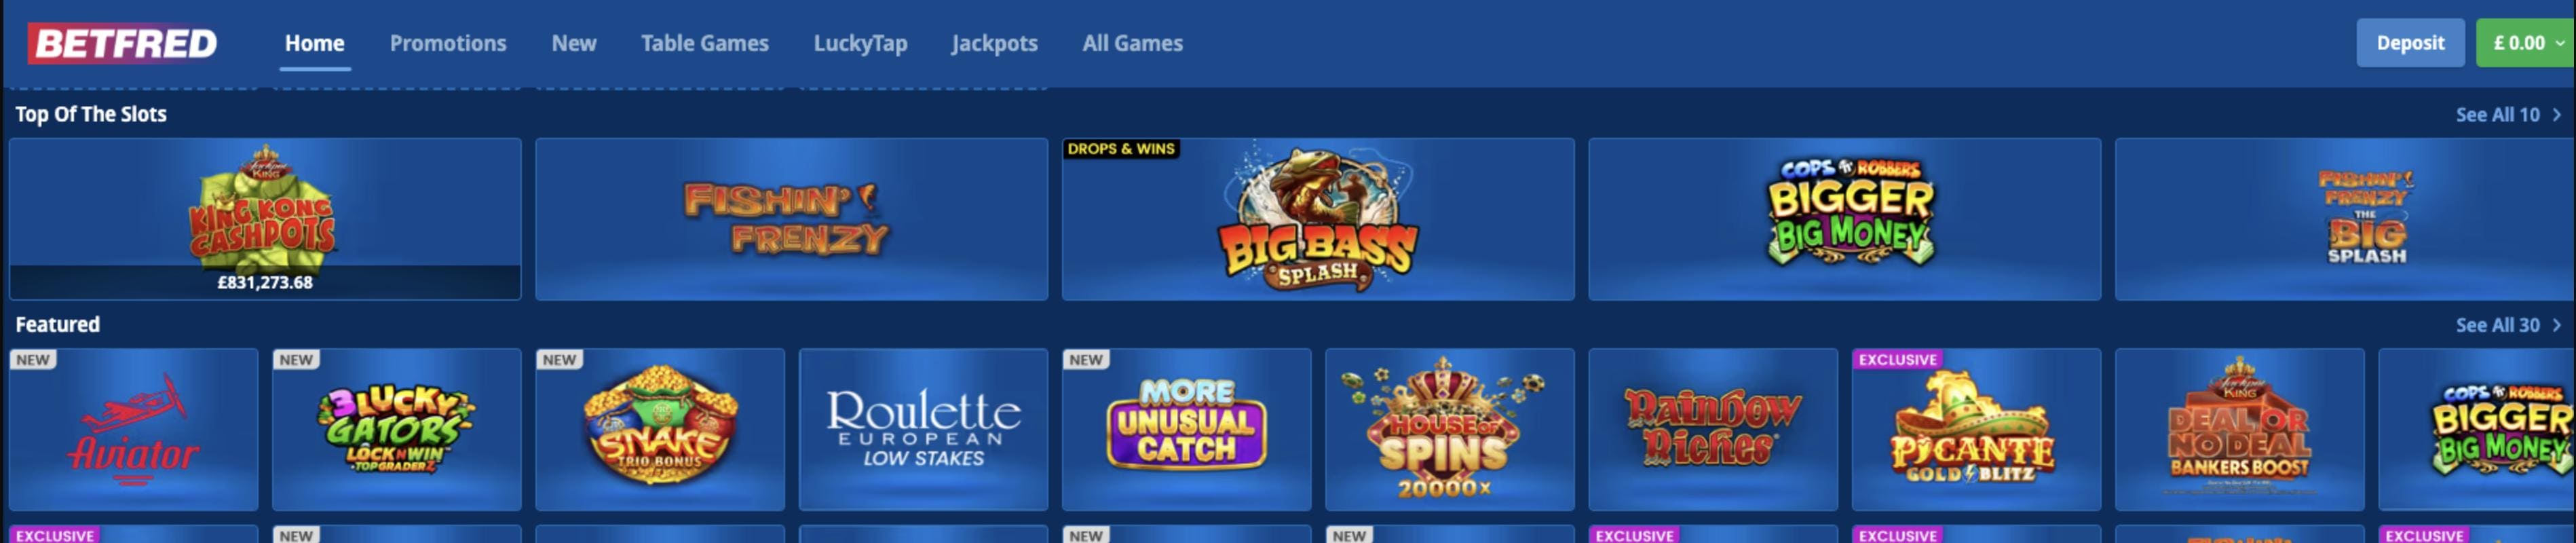
Task: Expand Featured via See All 30
Action: tap(2508, 325)
